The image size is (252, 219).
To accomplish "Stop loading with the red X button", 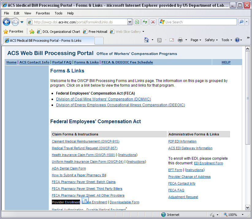I will coord(153,22).
